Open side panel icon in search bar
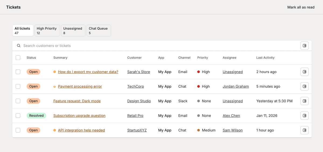323x152 pixels. 304,46
